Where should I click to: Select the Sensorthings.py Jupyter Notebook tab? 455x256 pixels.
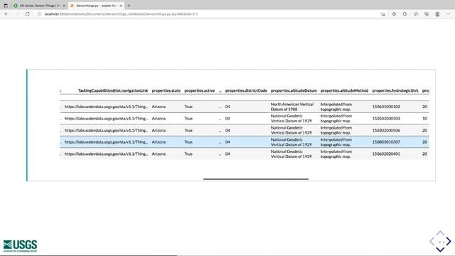(x=96, y=6)
